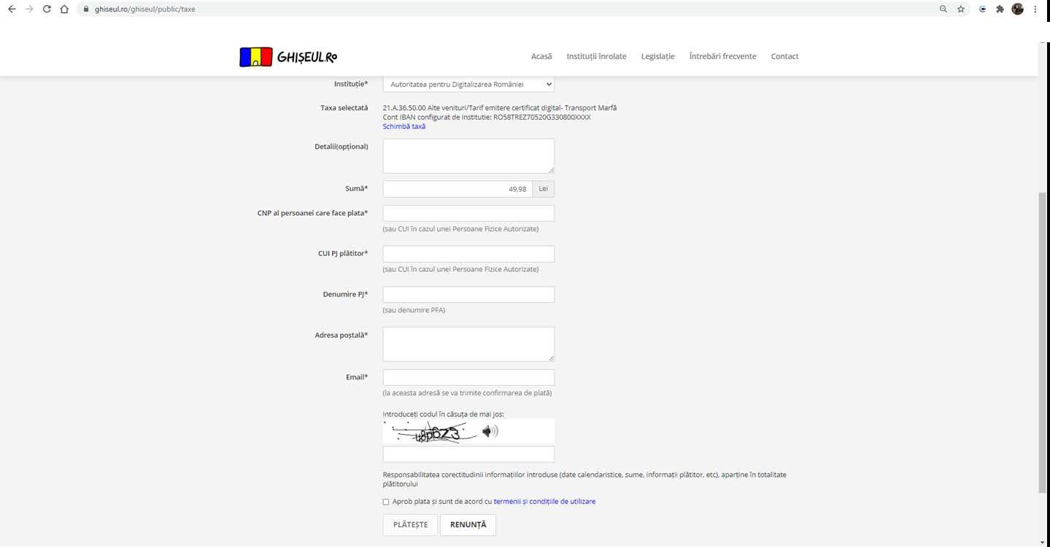Check the Aprob plata agreement checkbox

pos(386,502)
